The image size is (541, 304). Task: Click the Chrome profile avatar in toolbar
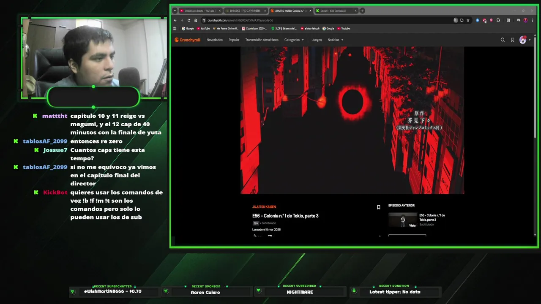[x=525, y=20]
